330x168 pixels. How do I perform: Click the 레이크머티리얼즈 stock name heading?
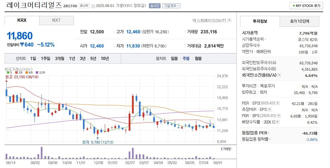pyautogui.click(x=34, y=5)
